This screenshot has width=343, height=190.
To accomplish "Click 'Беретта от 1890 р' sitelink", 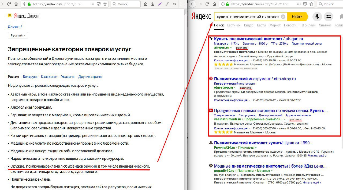I will point(255,43).
